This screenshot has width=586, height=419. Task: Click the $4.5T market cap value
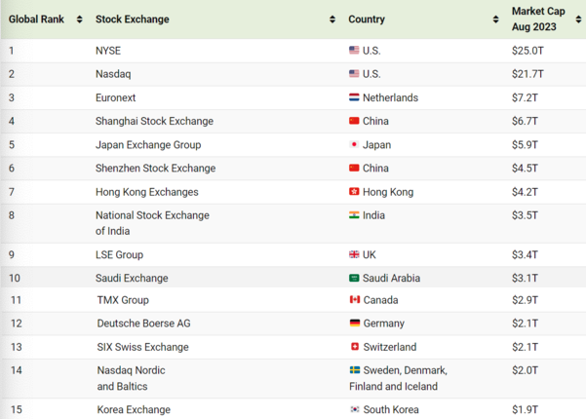coord(525,168)
